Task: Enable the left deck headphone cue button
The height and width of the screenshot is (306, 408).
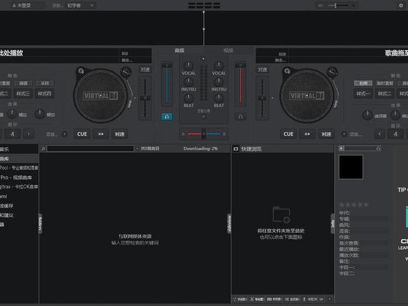Action: (x=167, y=117)
